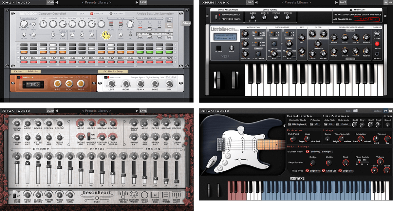Open the E.Guitar Model Solidbody dropdown
Viewport: 393px width, 211px height.
(x=308, y=152)
